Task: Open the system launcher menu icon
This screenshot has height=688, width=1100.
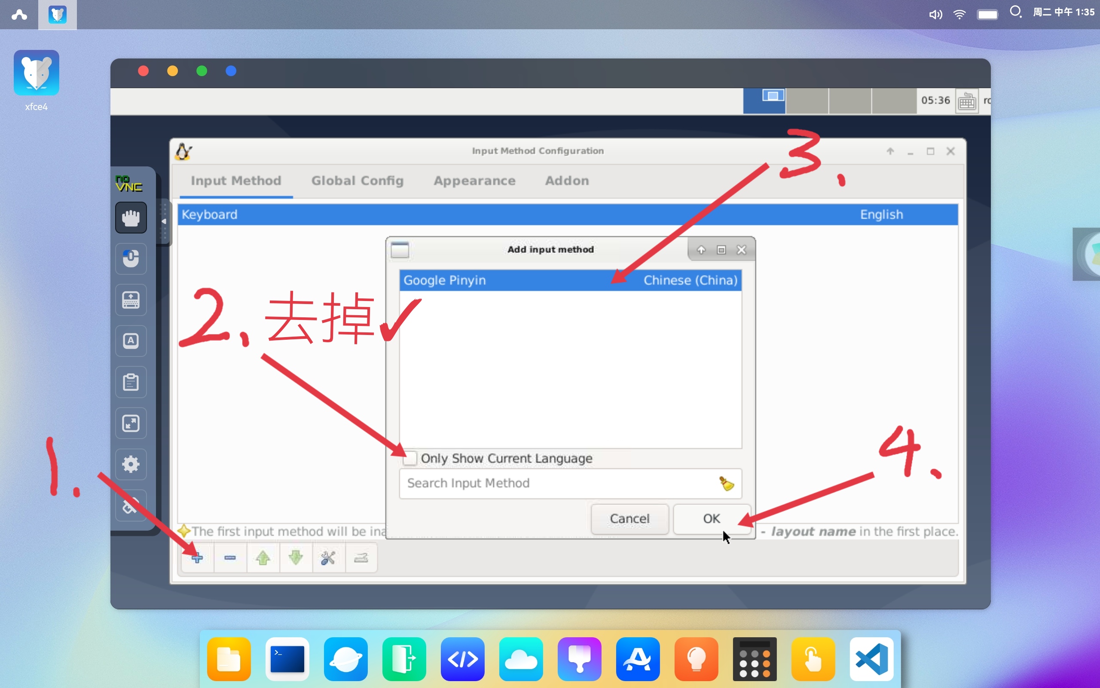Action: click(19, 15)
